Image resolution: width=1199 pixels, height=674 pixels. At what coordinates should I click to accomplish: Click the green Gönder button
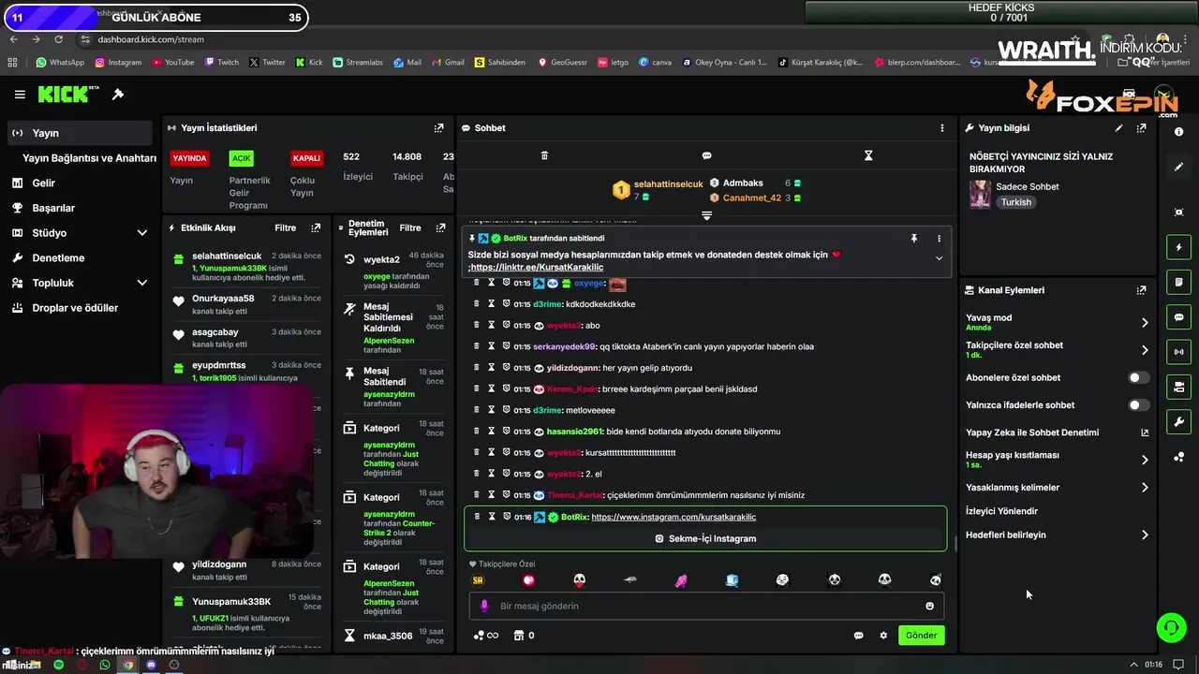click(921, 636)
